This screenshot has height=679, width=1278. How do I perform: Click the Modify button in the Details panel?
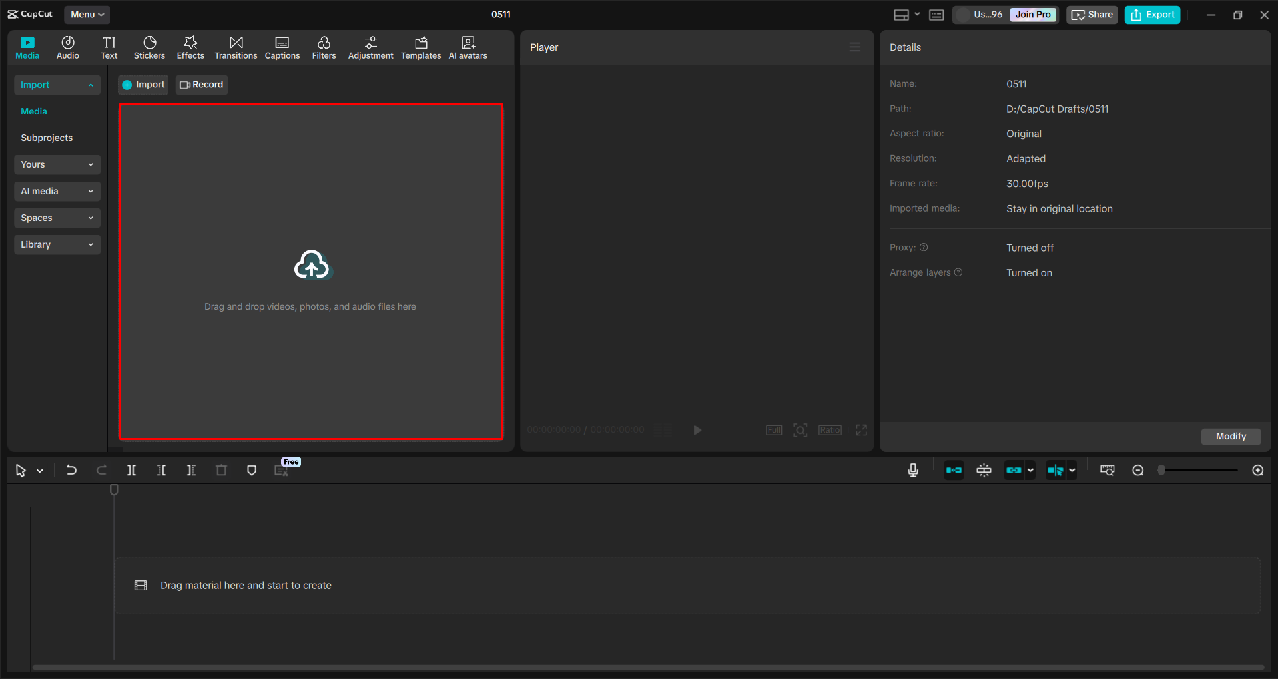1230,436
